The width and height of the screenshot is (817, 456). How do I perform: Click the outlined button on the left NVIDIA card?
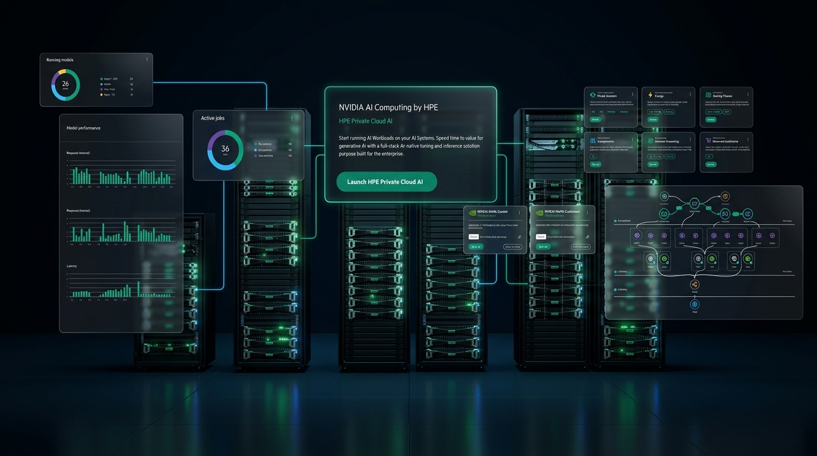point(512,246)
